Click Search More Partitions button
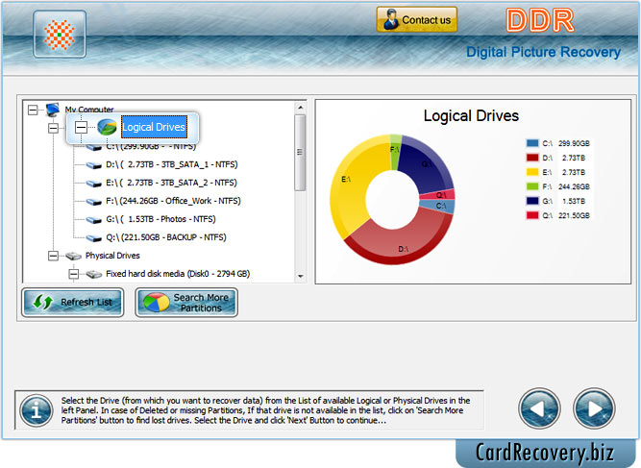Image resolution: width=641 pixels, height=468 pixels. tap(186, 303)
